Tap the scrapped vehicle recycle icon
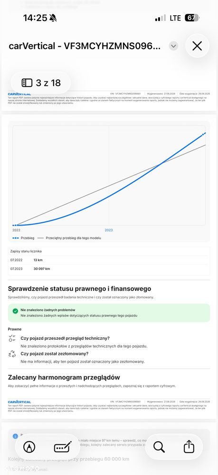 point(12,354)
